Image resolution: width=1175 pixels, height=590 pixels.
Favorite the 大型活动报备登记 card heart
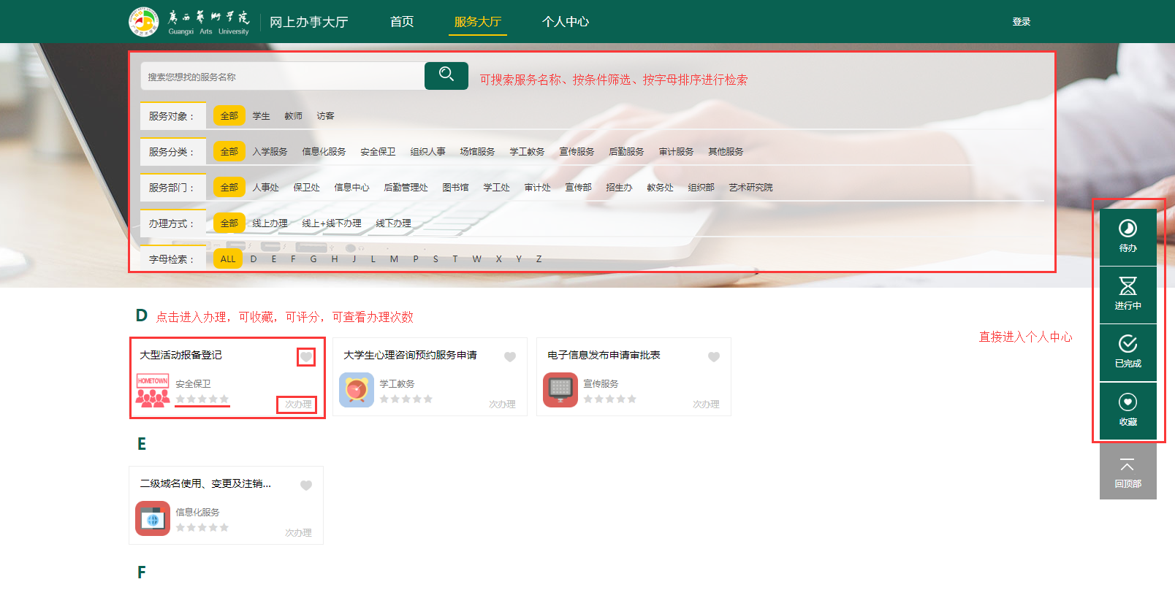pos(306,357)
